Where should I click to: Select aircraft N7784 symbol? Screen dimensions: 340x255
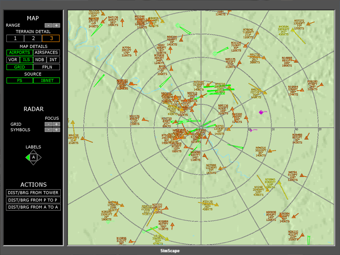[x=136, y=51]
